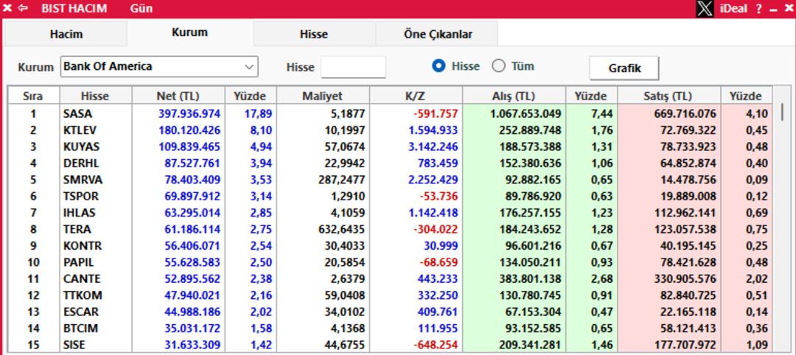Image resolution: width=796 pixels, height=355 pixels.
Task: Click K/Z value -591.757
Action: pyautogui.click(x=436, y=113)
